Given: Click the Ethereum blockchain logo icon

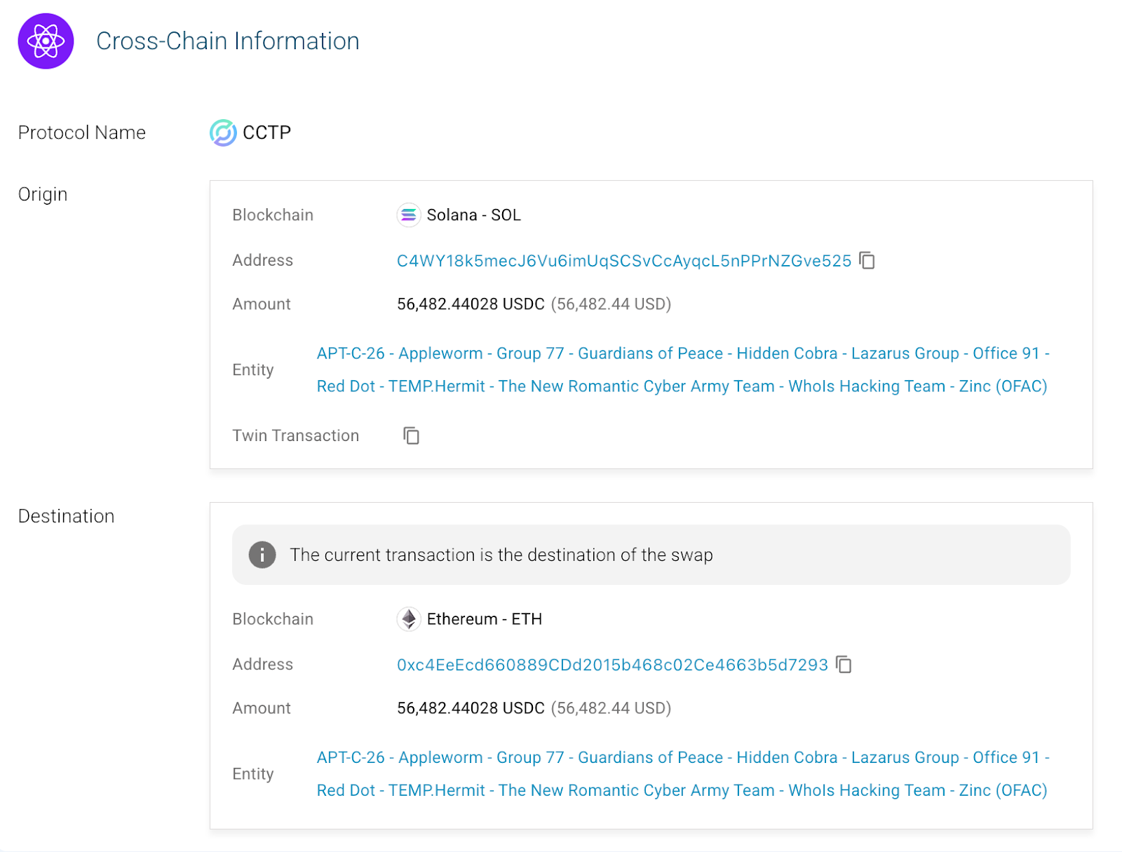Looking at the screenshot, I should tap(408, 619).
